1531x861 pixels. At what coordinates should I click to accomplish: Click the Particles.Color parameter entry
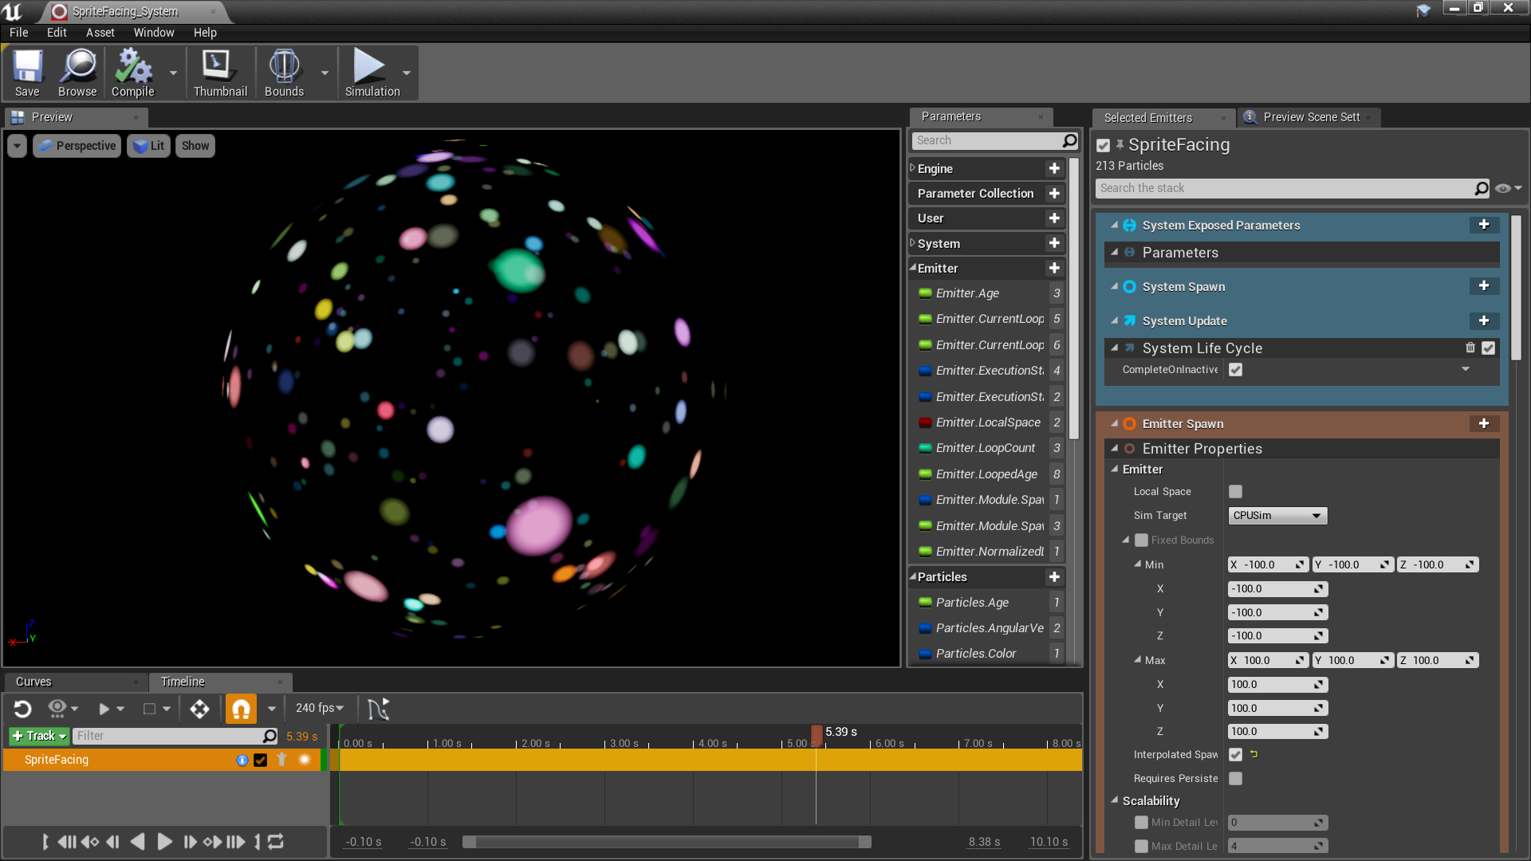[976, 653]
